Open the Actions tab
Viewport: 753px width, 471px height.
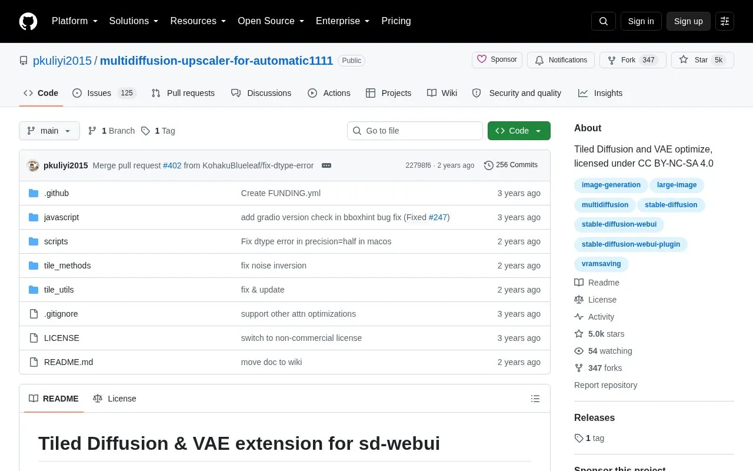click(x=329, y=93)
